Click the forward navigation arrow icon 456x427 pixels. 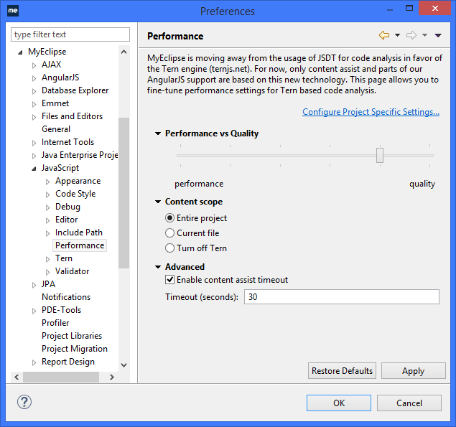tap(411, 35)
